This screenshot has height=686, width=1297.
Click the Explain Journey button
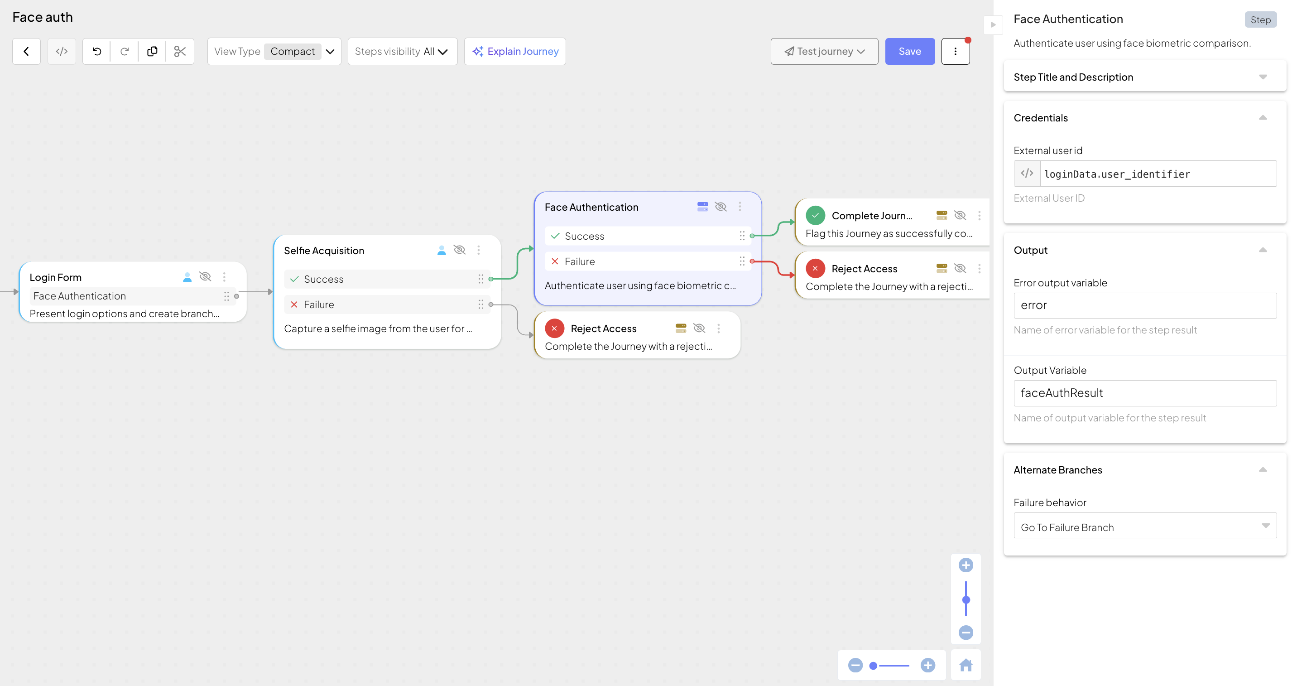(x=515, y=51)
